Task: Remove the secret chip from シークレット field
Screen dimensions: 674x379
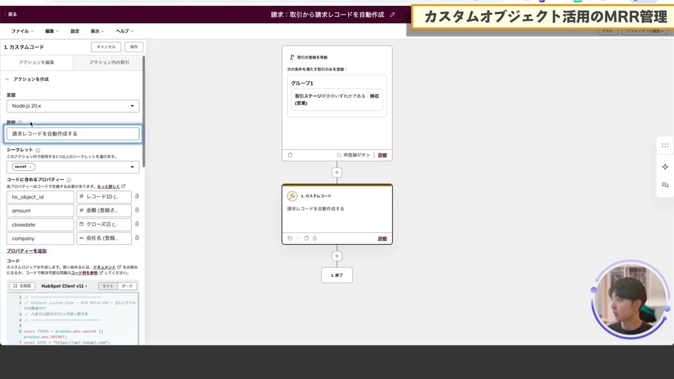Action: tap(30, 166)
